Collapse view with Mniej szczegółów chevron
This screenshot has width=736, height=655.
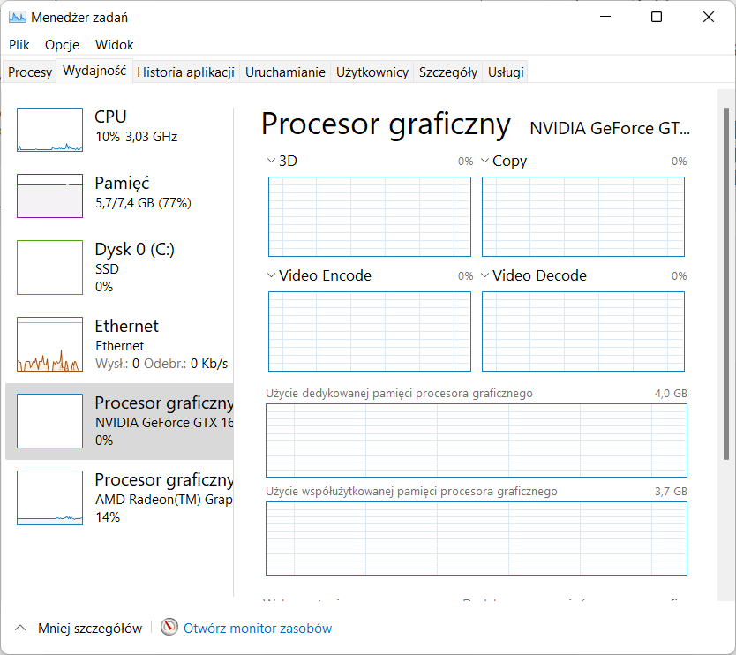(19, 629)
